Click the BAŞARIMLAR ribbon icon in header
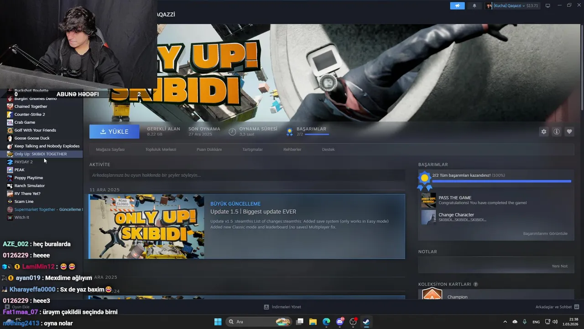584x329 pixels. [289, 132]
